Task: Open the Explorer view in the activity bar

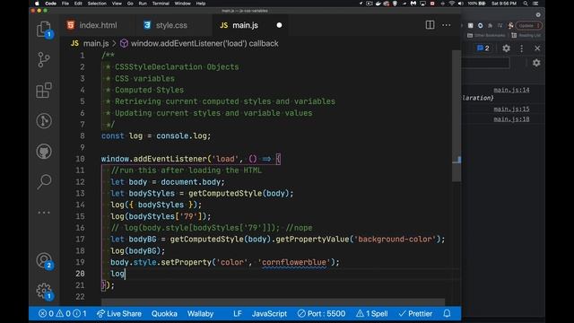Action: tap(44, 29)
